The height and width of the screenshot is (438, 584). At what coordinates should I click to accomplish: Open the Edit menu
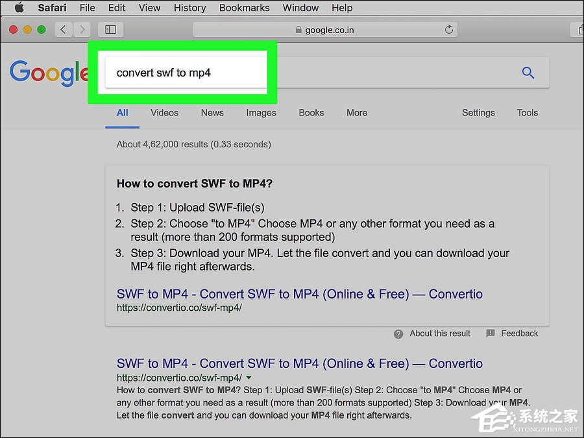pyautogui.click(x=117, y=8)
